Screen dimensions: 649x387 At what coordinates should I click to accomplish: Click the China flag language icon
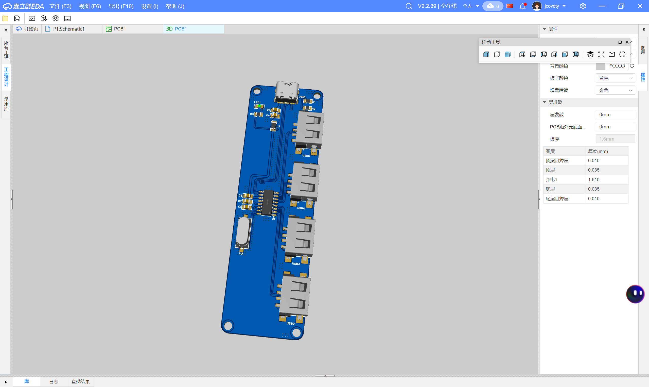(x=510, y=6)
